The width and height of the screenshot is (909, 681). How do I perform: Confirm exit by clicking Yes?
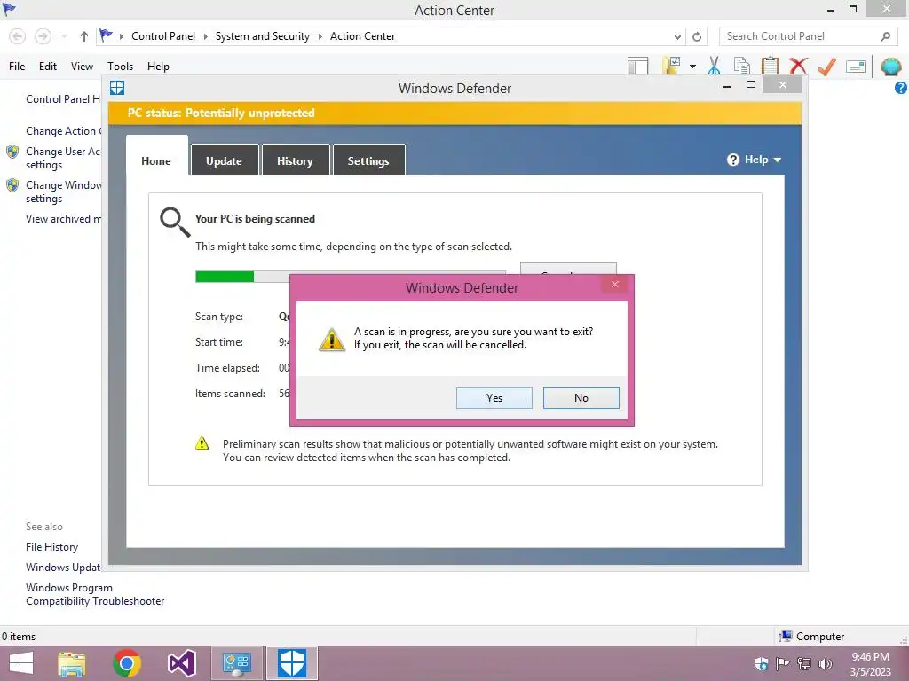pos(494,398)
